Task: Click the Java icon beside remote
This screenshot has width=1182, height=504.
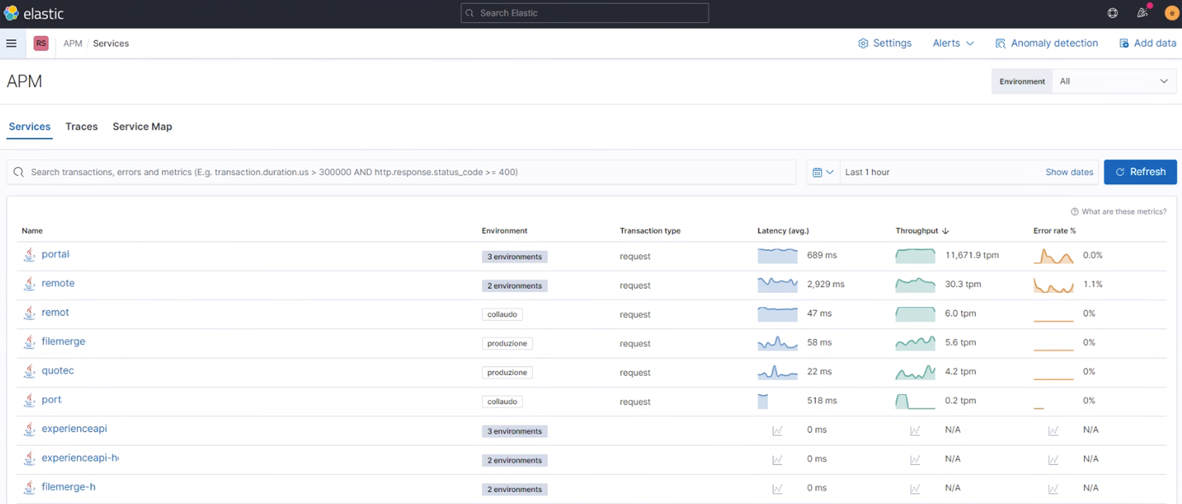Action: click(29, 284)
